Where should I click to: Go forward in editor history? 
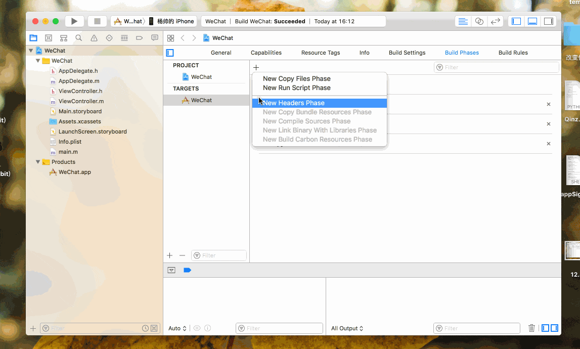pos(194,38)
